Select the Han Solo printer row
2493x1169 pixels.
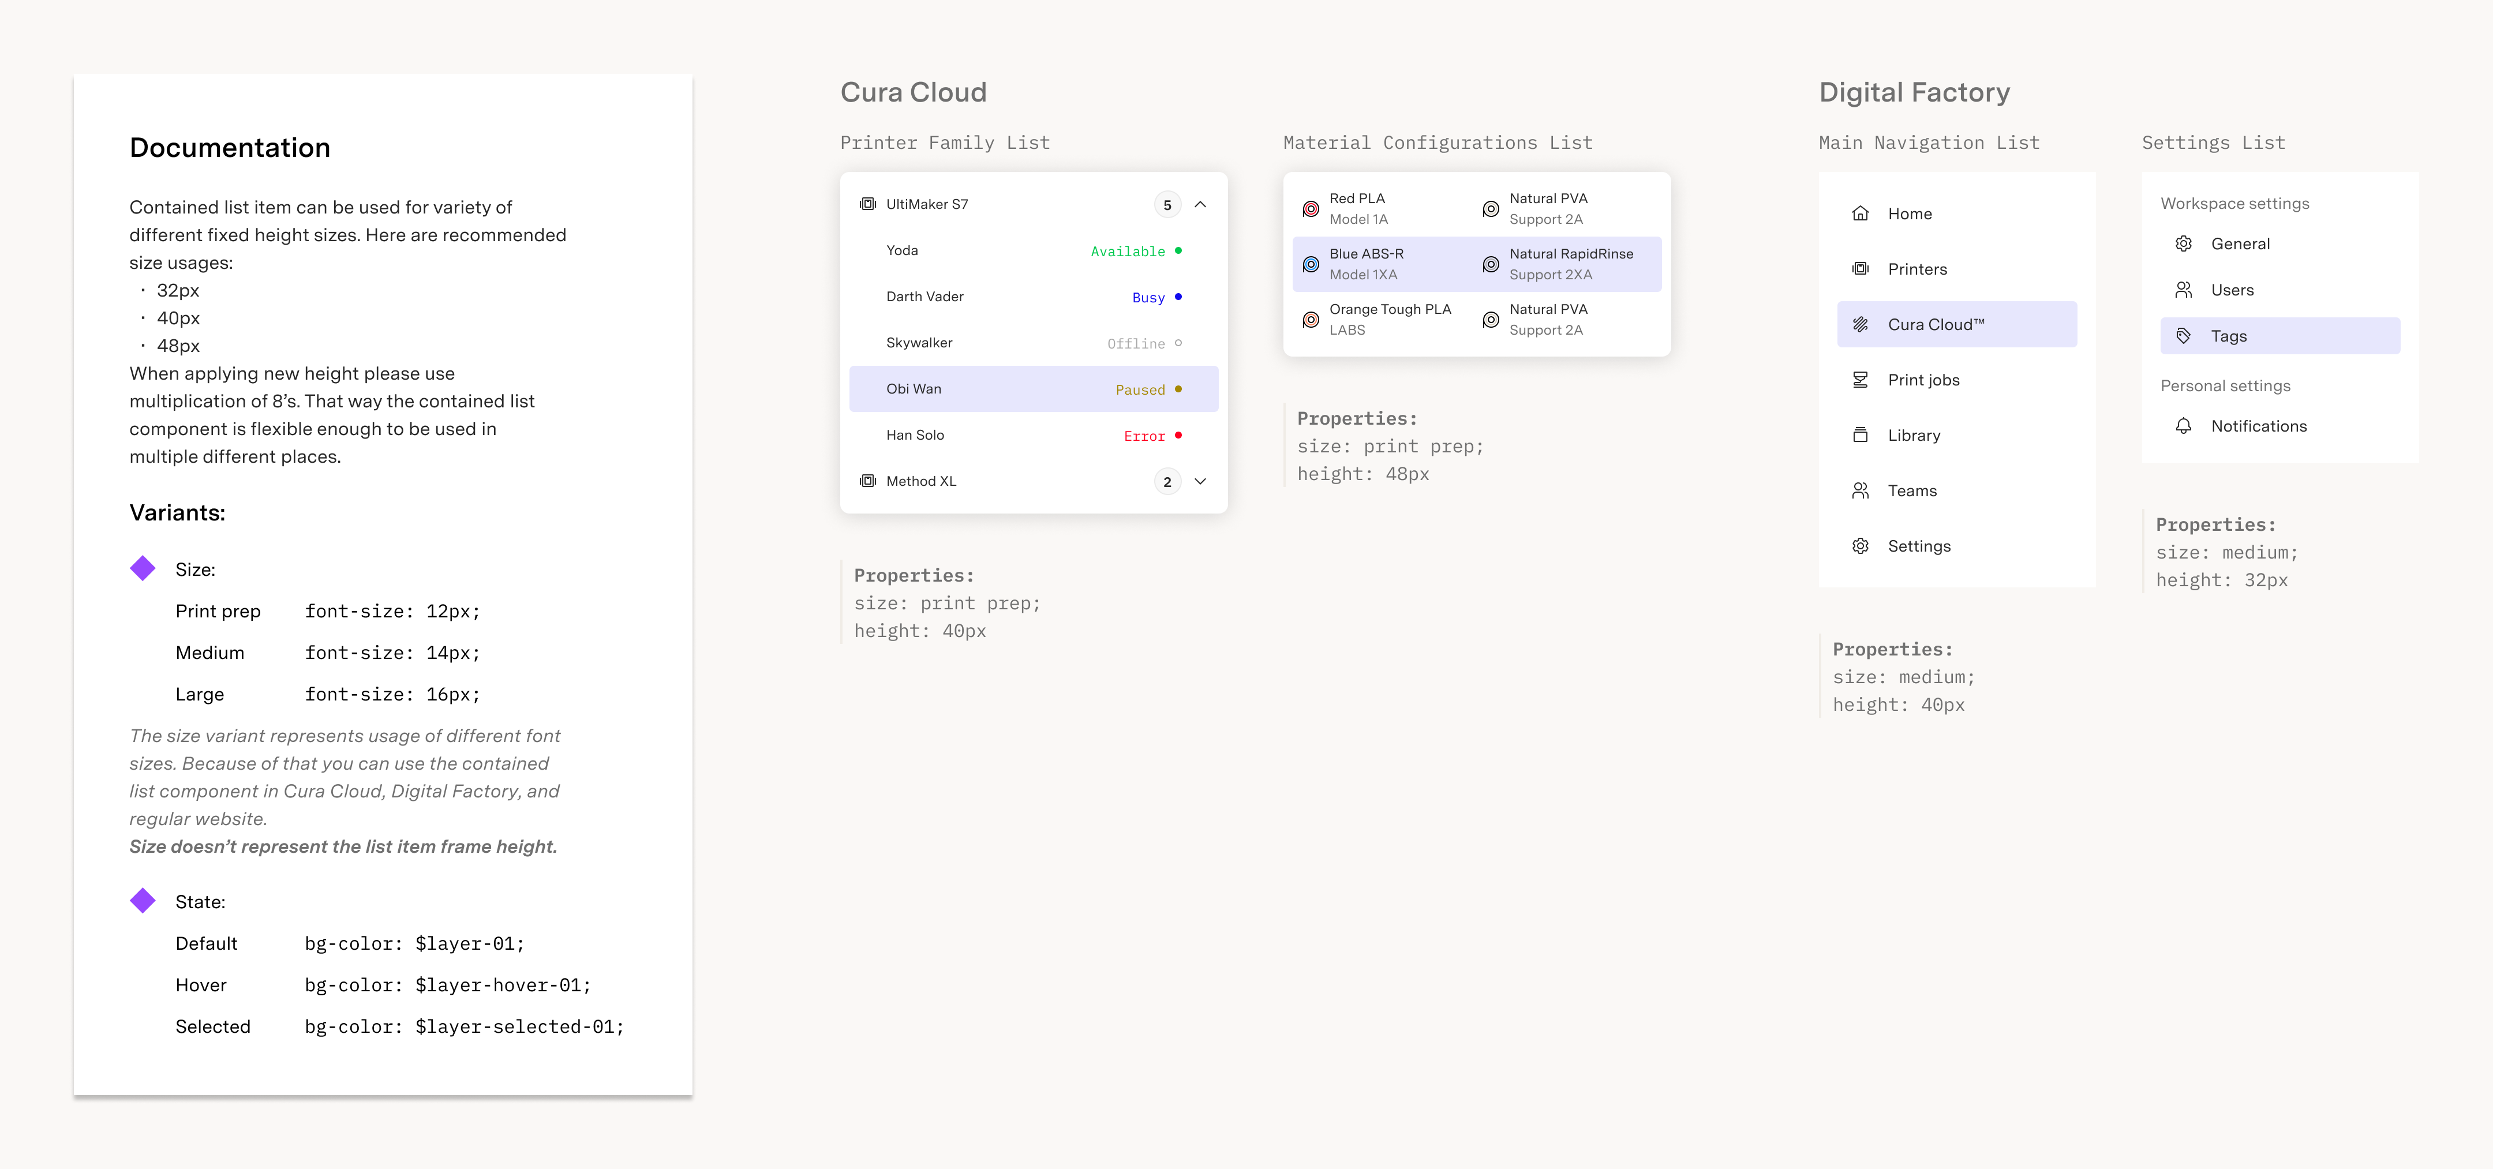click(1034, 436)
